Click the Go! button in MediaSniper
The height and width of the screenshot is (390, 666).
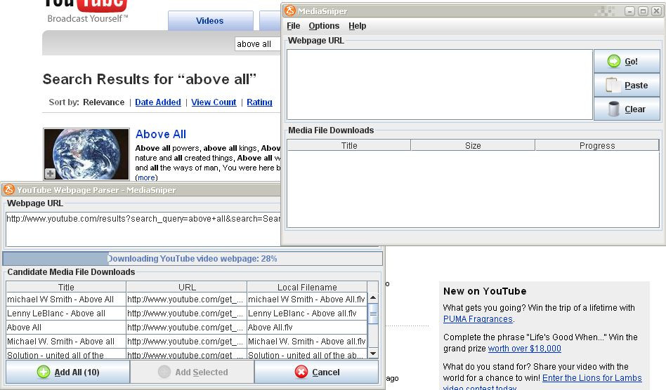pos(627,62)
